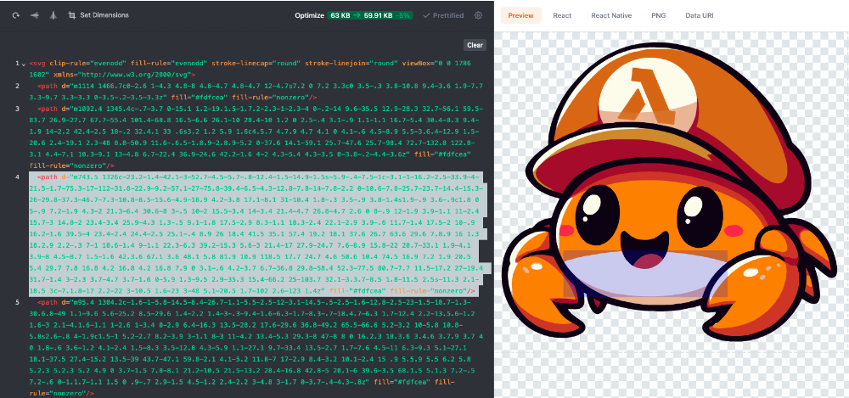This screenshot has width=849, height=398.
Task: Click the flip vertically icon
Action: [x=35, y=15]
